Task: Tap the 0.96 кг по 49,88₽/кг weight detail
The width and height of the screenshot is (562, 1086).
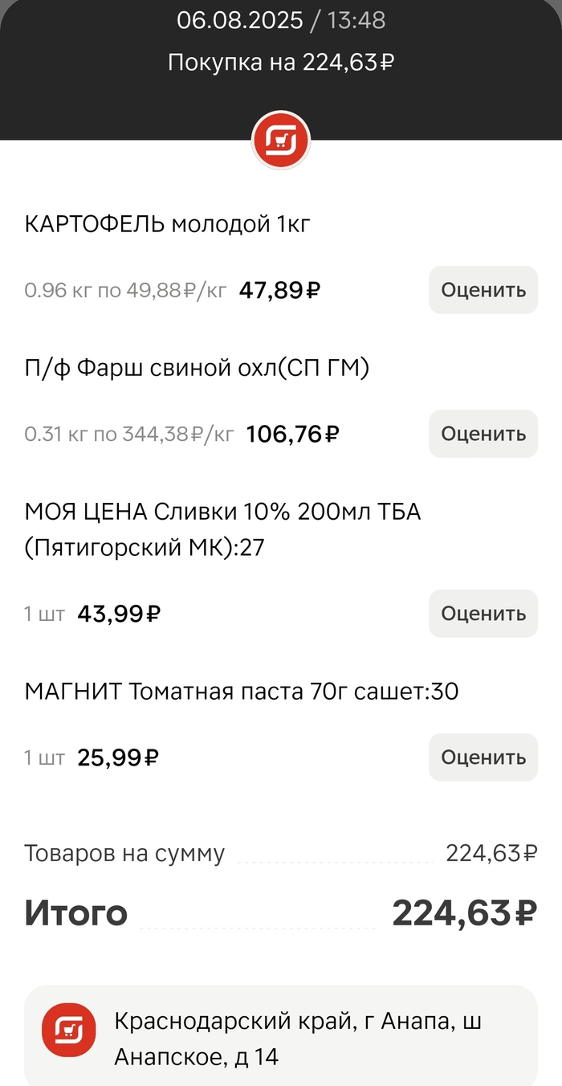Action: point(126,291)
